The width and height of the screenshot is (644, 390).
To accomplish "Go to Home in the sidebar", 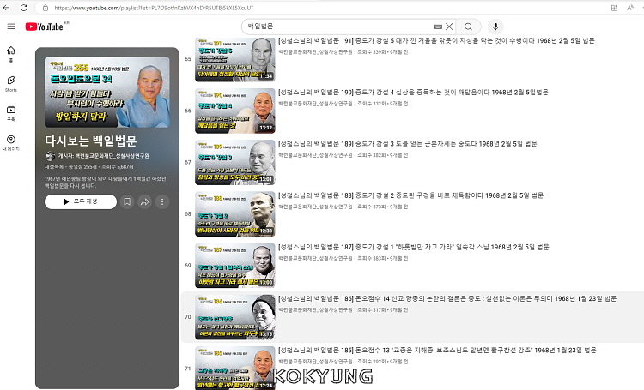I will 11,54.
